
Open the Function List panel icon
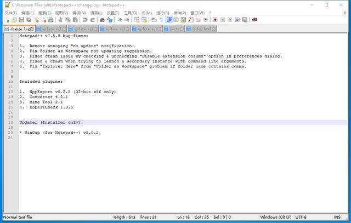pyautogui.click(x=191, y=20)
